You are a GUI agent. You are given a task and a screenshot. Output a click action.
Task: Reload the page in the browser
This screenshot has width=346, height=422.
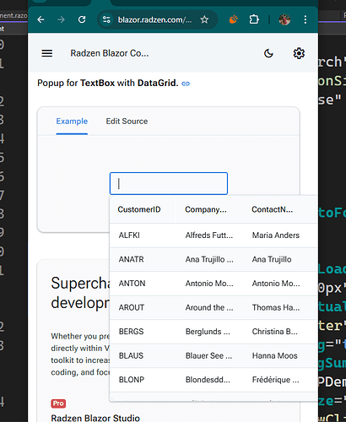82,19
